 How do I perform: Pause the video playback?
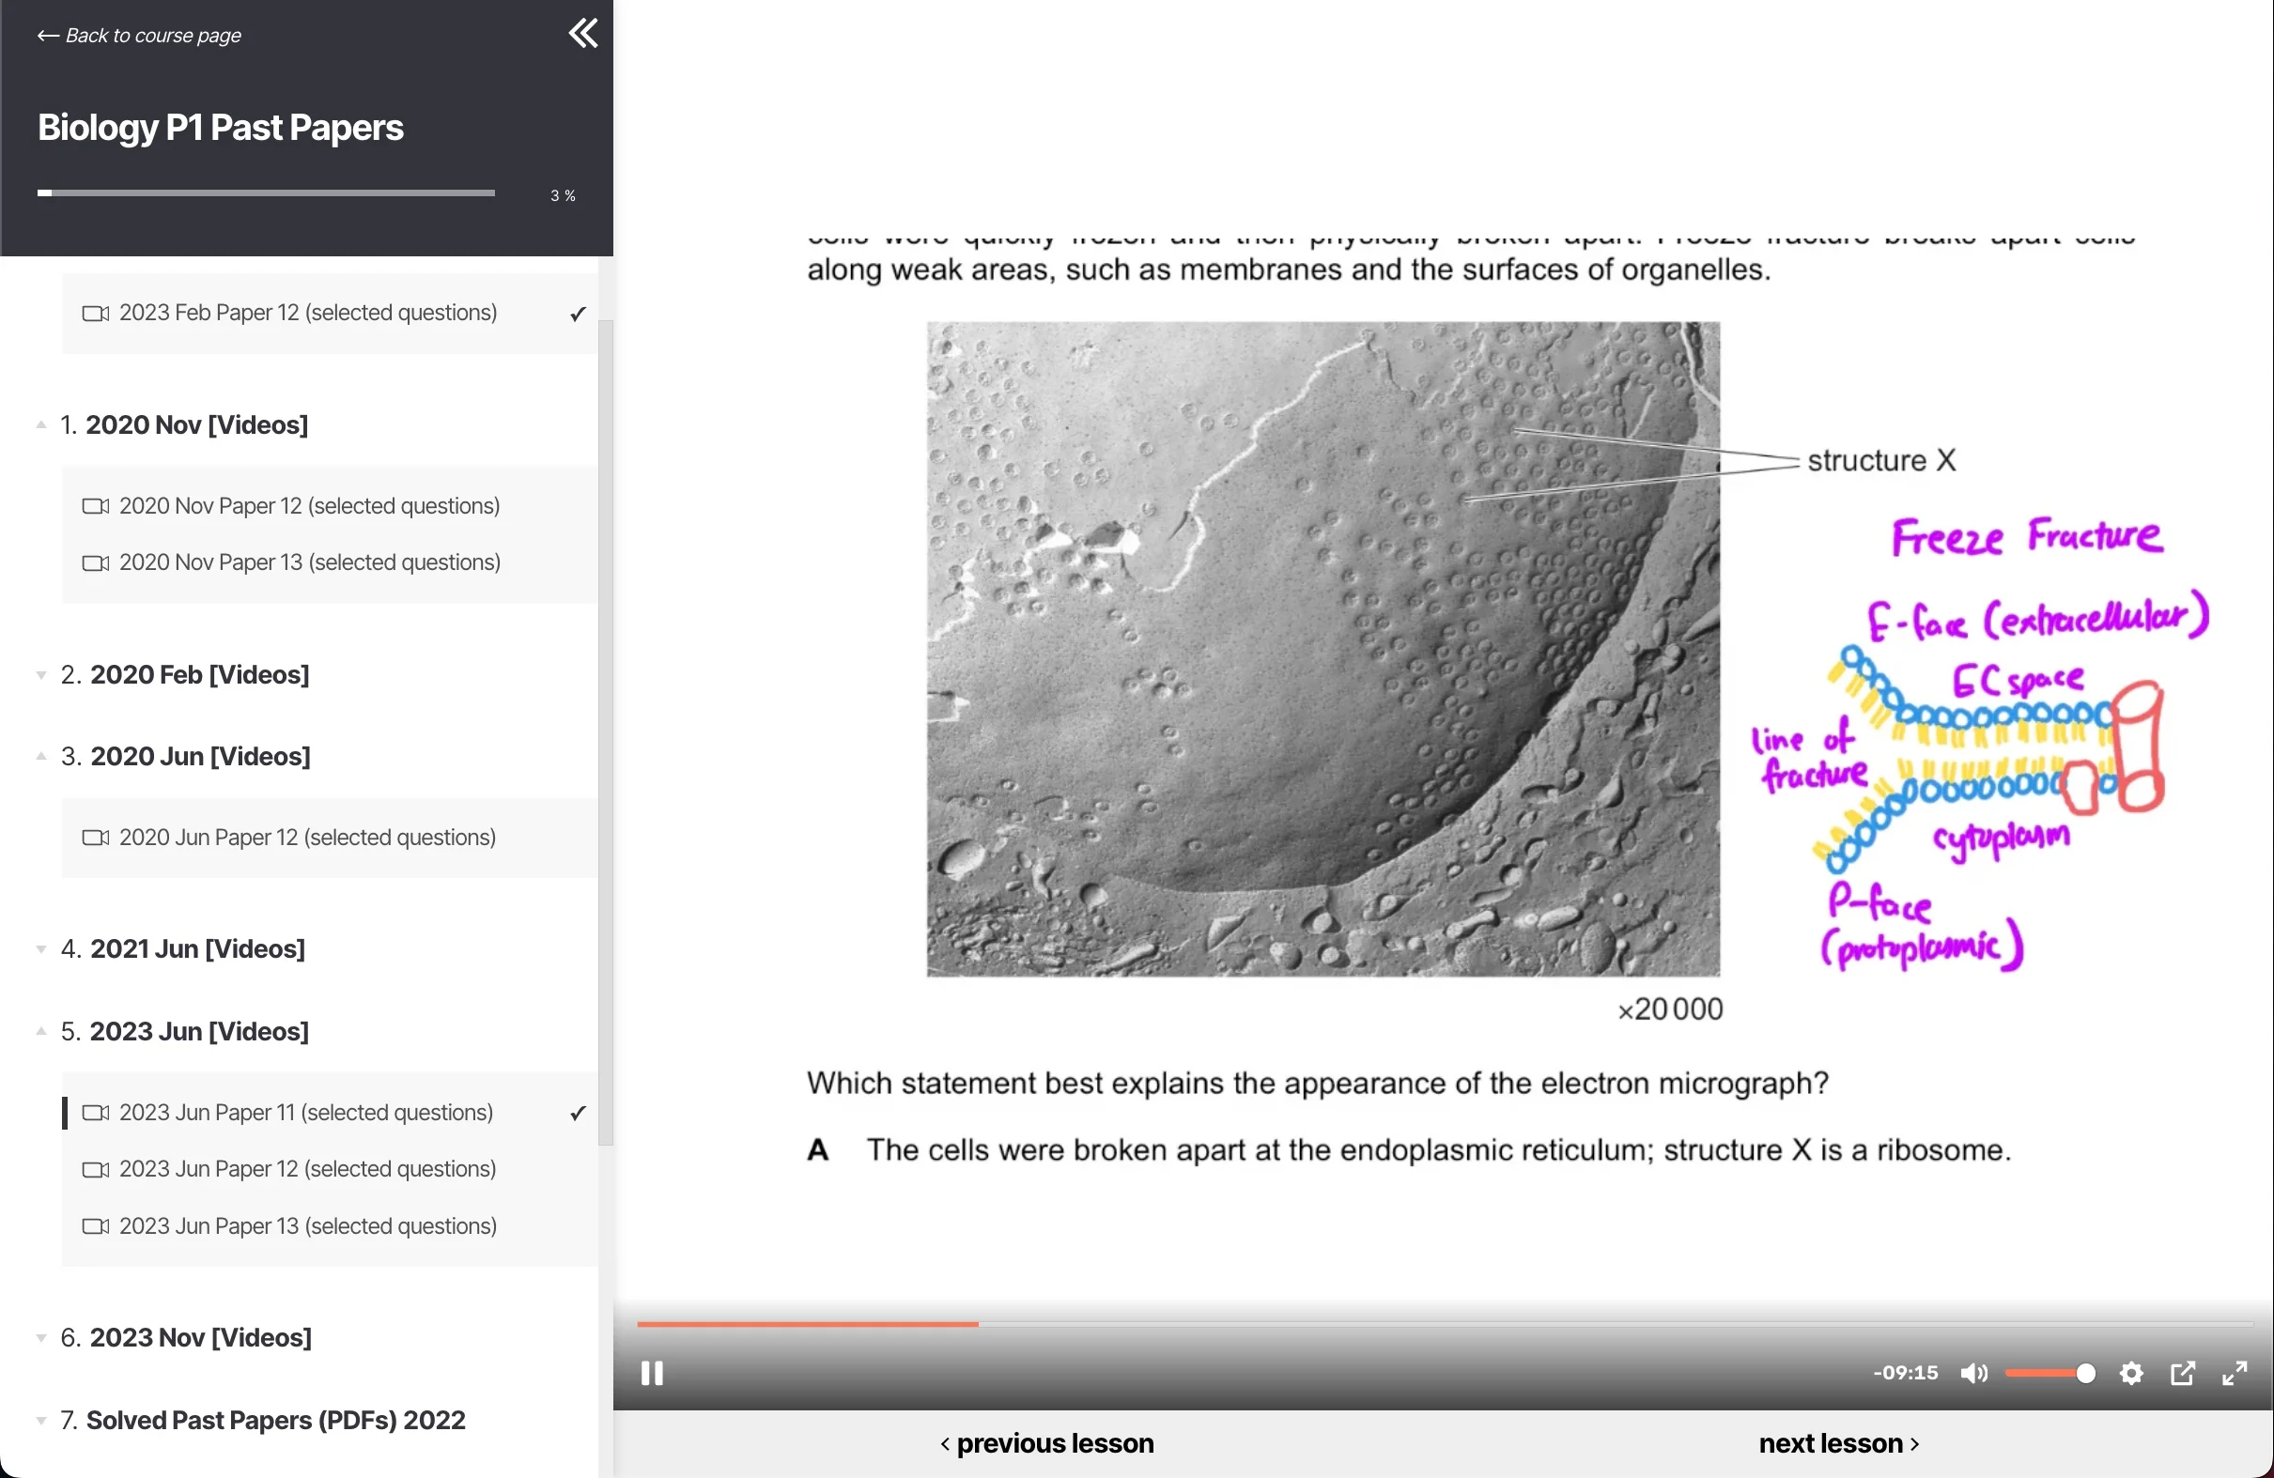tap(652, 1373)
